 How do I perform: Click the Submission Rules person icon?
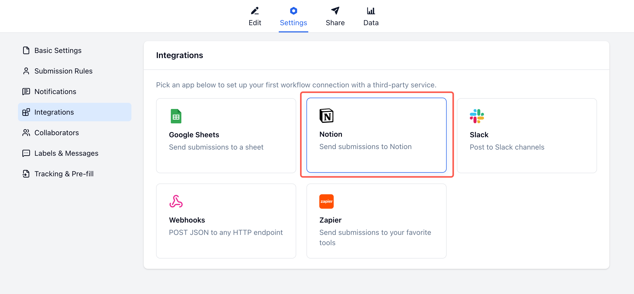26,71
